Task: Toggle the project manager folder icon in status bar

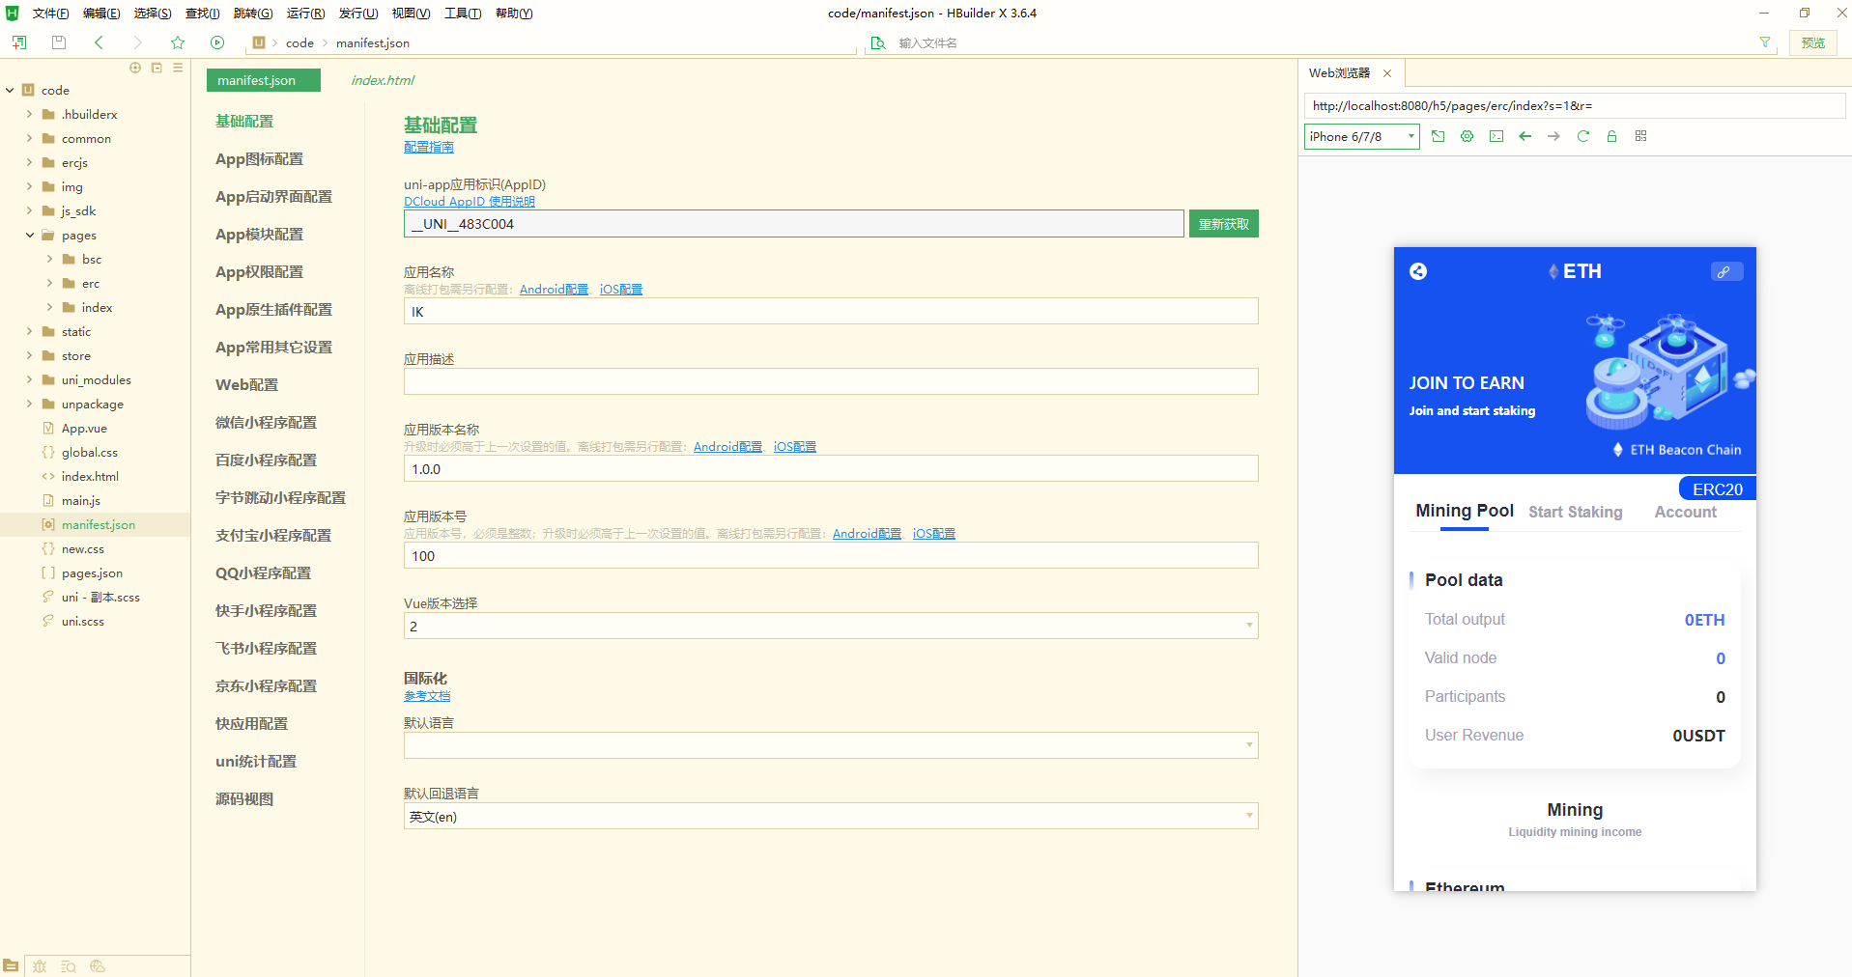Action: click(11, 965)
